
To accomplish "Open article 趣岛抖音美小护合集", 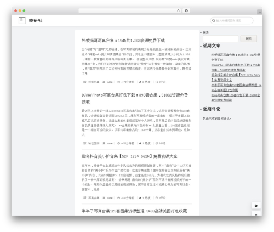I will 129,156.
